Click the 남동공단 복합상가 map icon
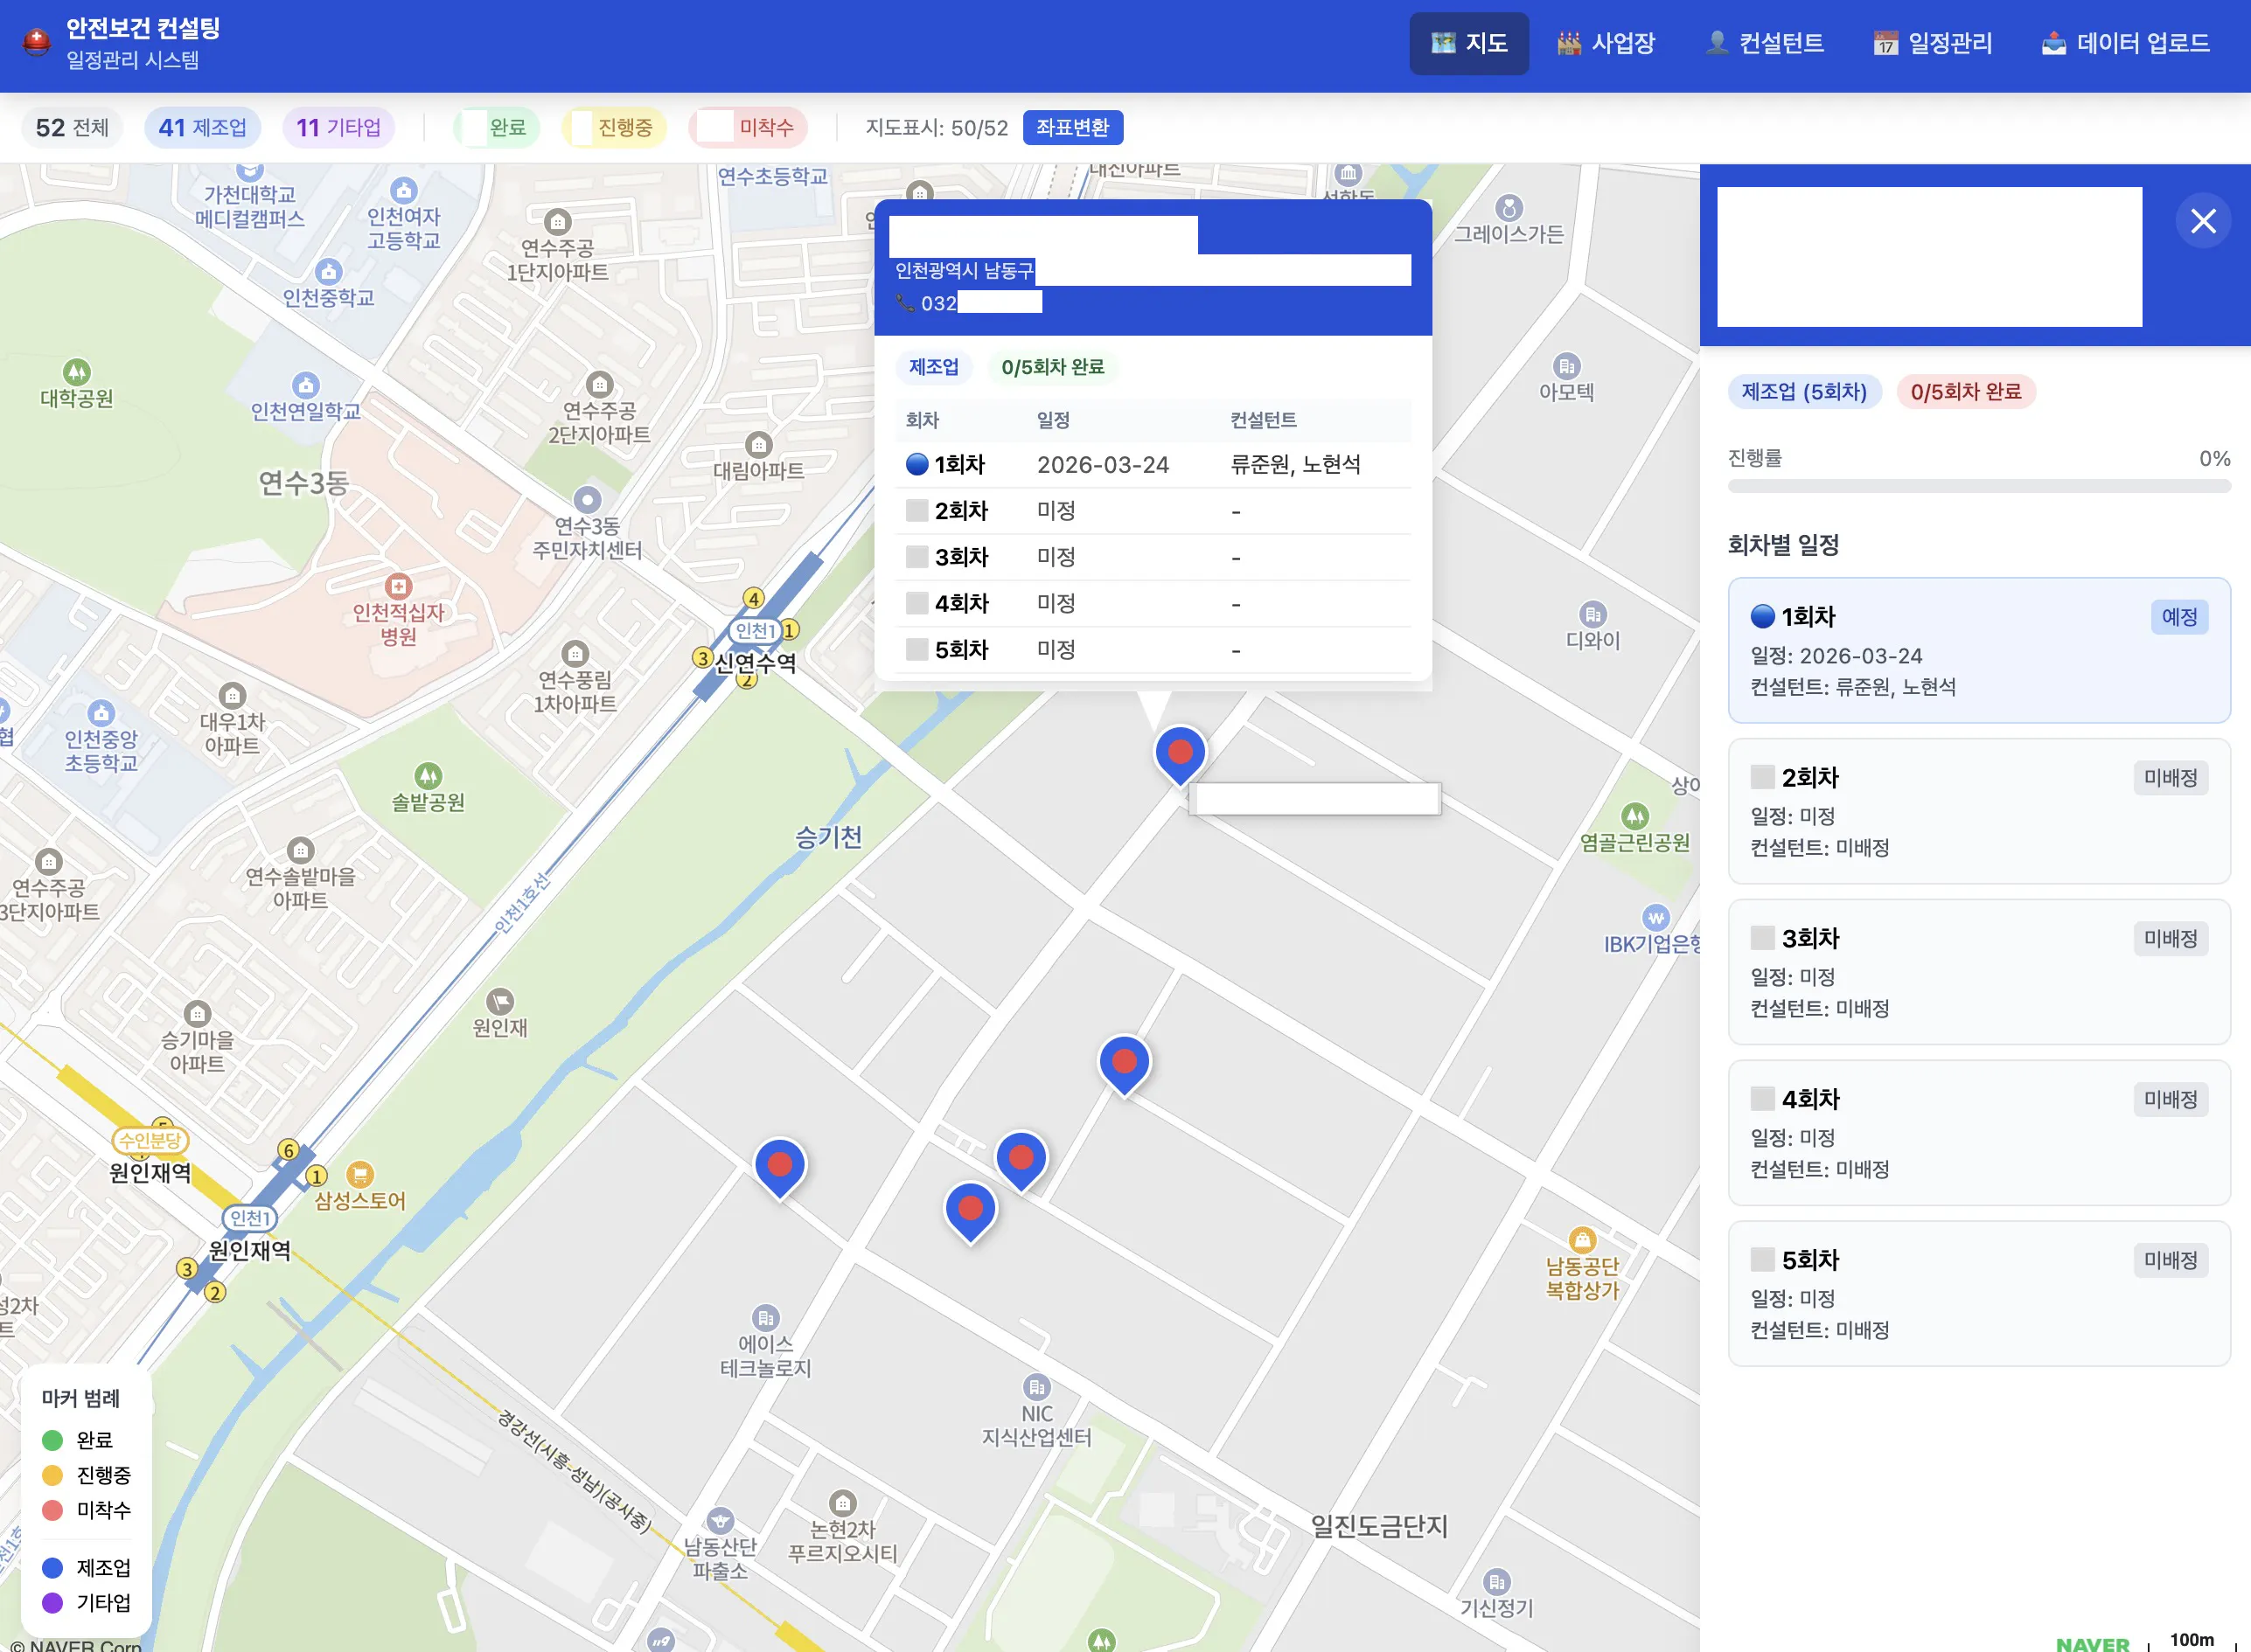The image size is (2251, 1652). pyautogui.click(x=1582, y=1240)
